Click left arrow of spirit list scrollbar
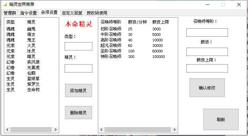 [x=7, y=129]
